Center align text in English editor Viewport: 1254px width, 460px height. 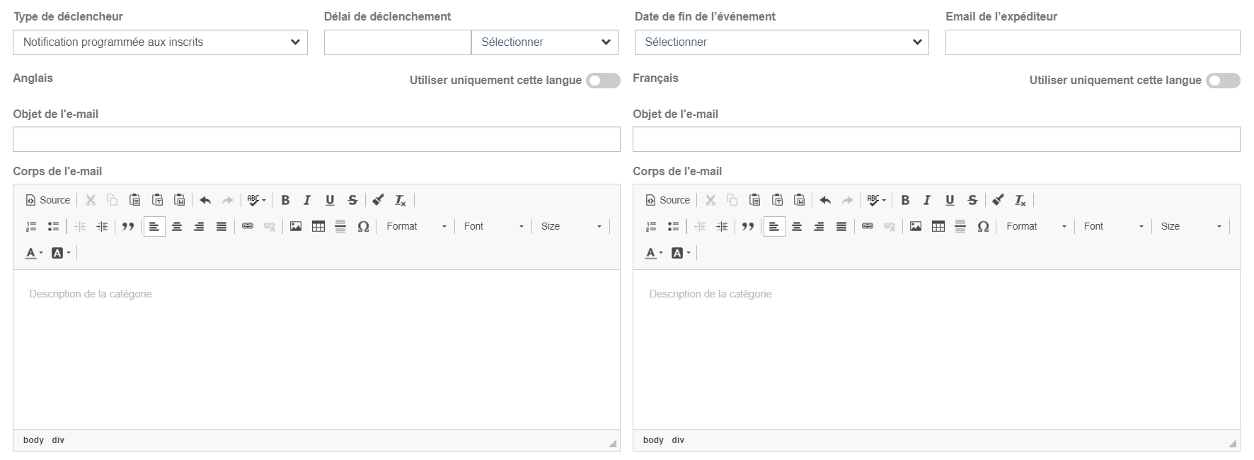(177, 226)
